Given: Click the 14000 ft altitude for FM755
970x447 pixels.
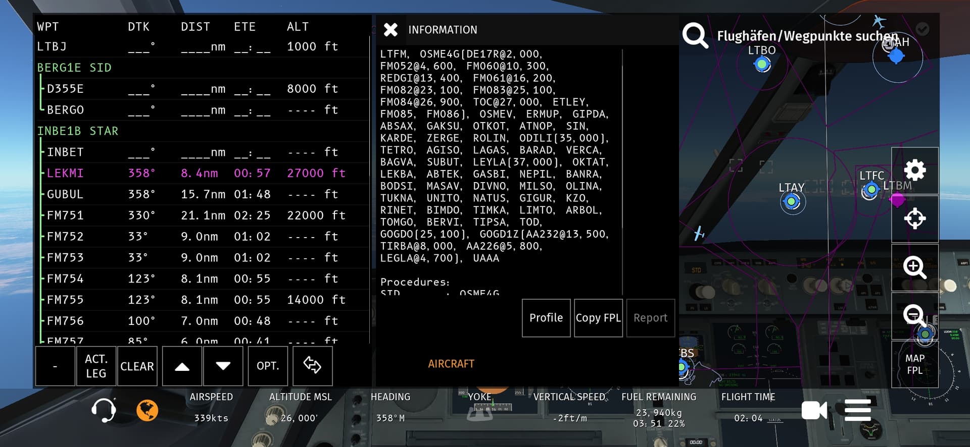Looking at the screenshot, I should point(316,300).
